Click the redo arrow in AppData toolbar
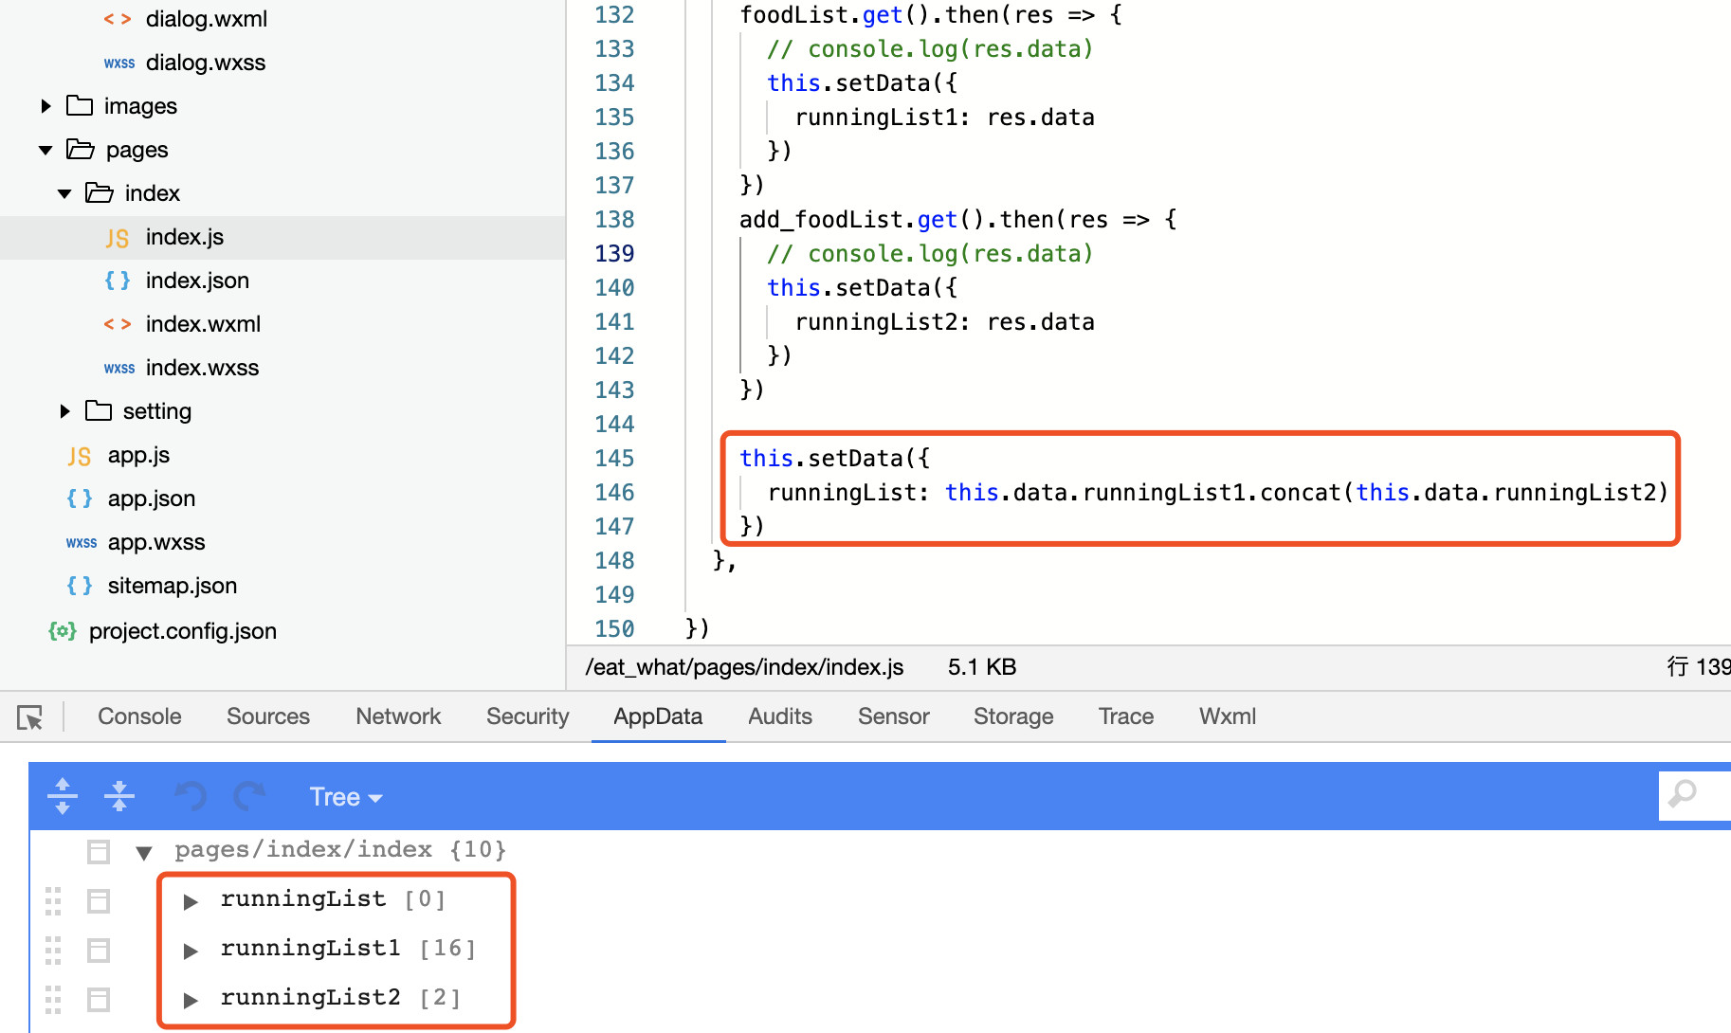This screenshot has height=1033, width=1731. [249, 796]
